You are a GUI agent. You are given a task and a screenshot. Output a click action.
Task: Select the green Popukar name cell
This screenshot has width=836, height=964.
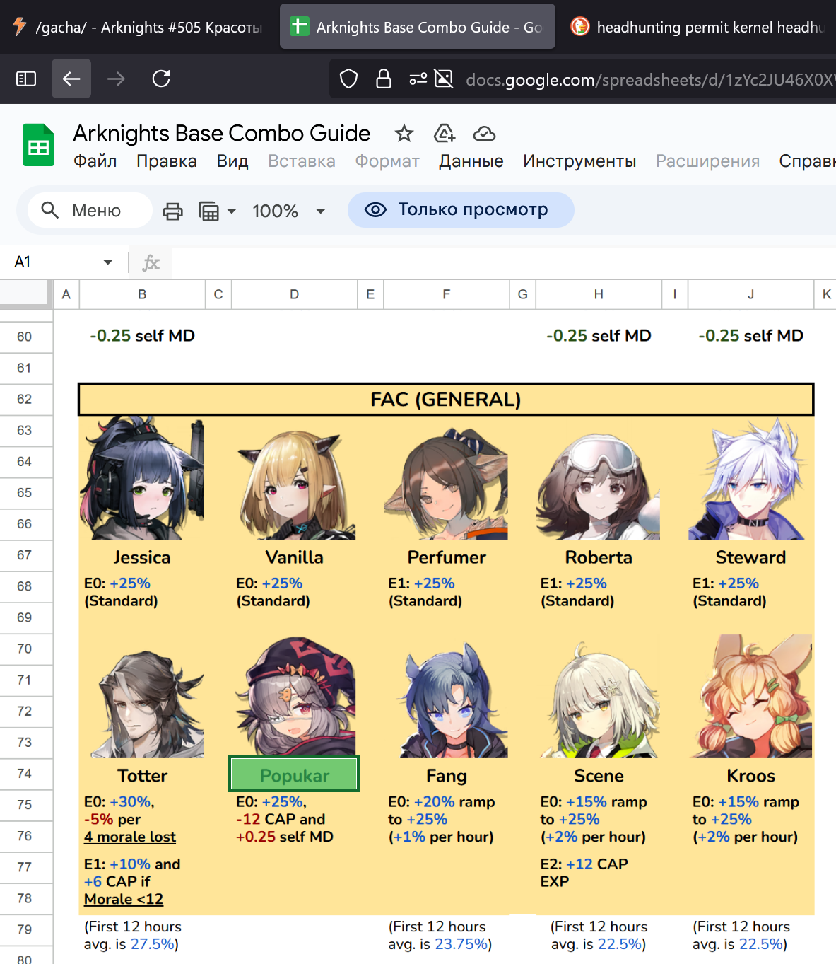click(294, 774)
